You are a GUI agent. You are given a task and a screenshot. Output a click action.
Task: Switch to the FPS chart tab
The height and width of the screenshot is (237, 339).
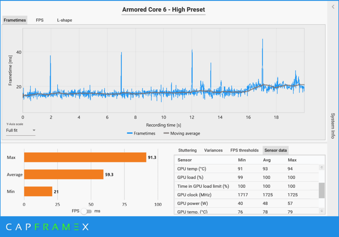40,20
